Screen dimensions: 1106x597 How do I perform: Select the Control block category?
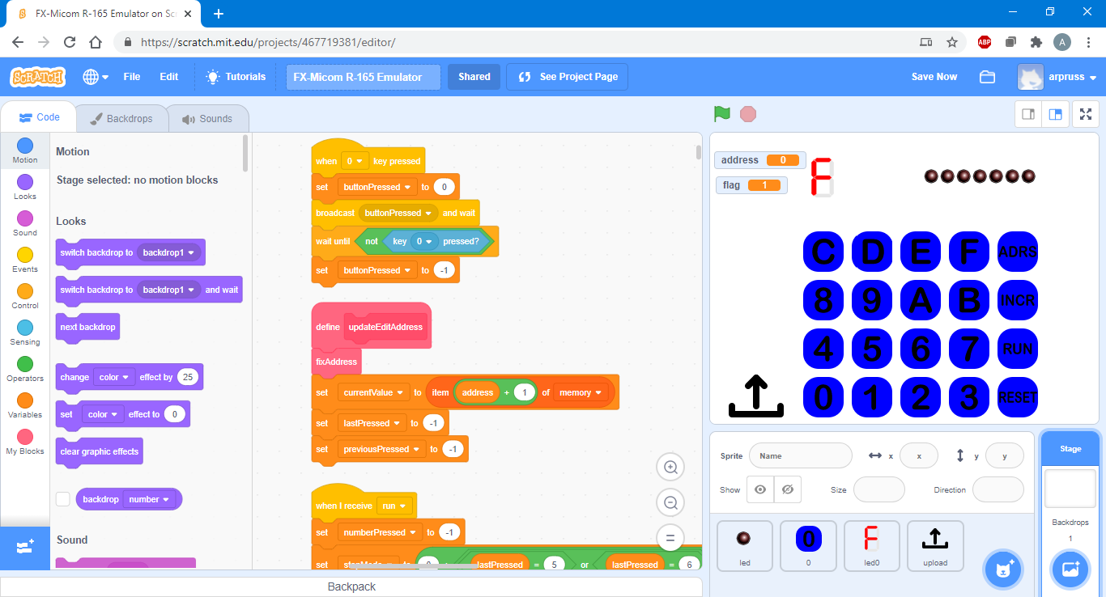click(x=25, y=296)
